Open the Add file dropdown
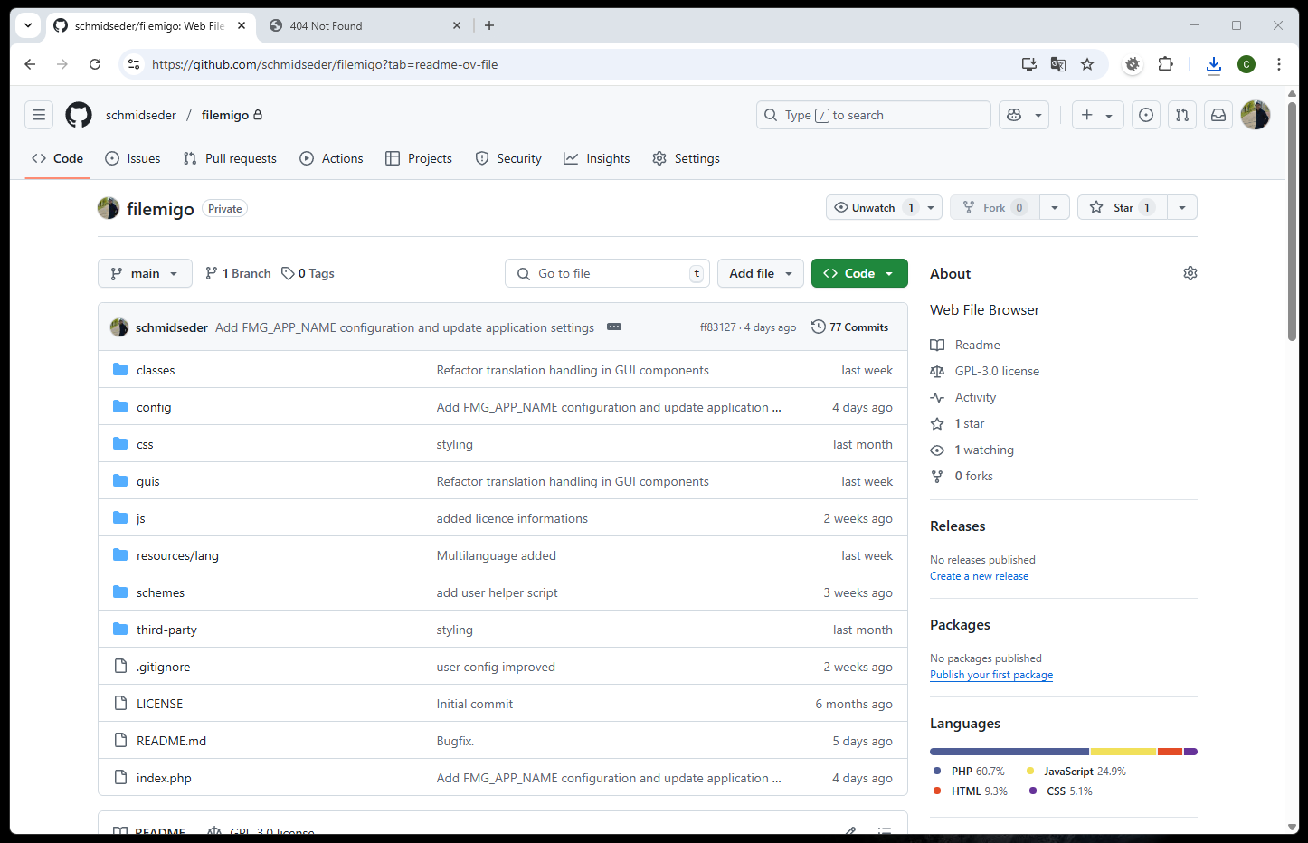Screen dimensions: 1308x843 click(761, 273)
